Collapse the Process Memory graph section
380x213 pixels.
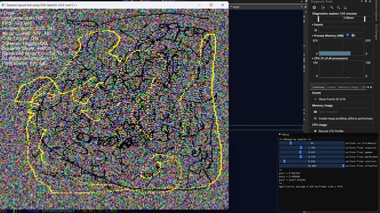pyautogui.click(x=313, y=35)
